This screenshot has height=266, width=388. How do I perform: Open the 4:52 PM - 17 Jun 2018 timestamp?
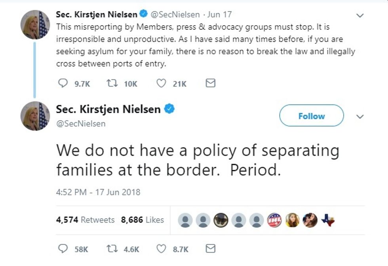tap(98, 192)
